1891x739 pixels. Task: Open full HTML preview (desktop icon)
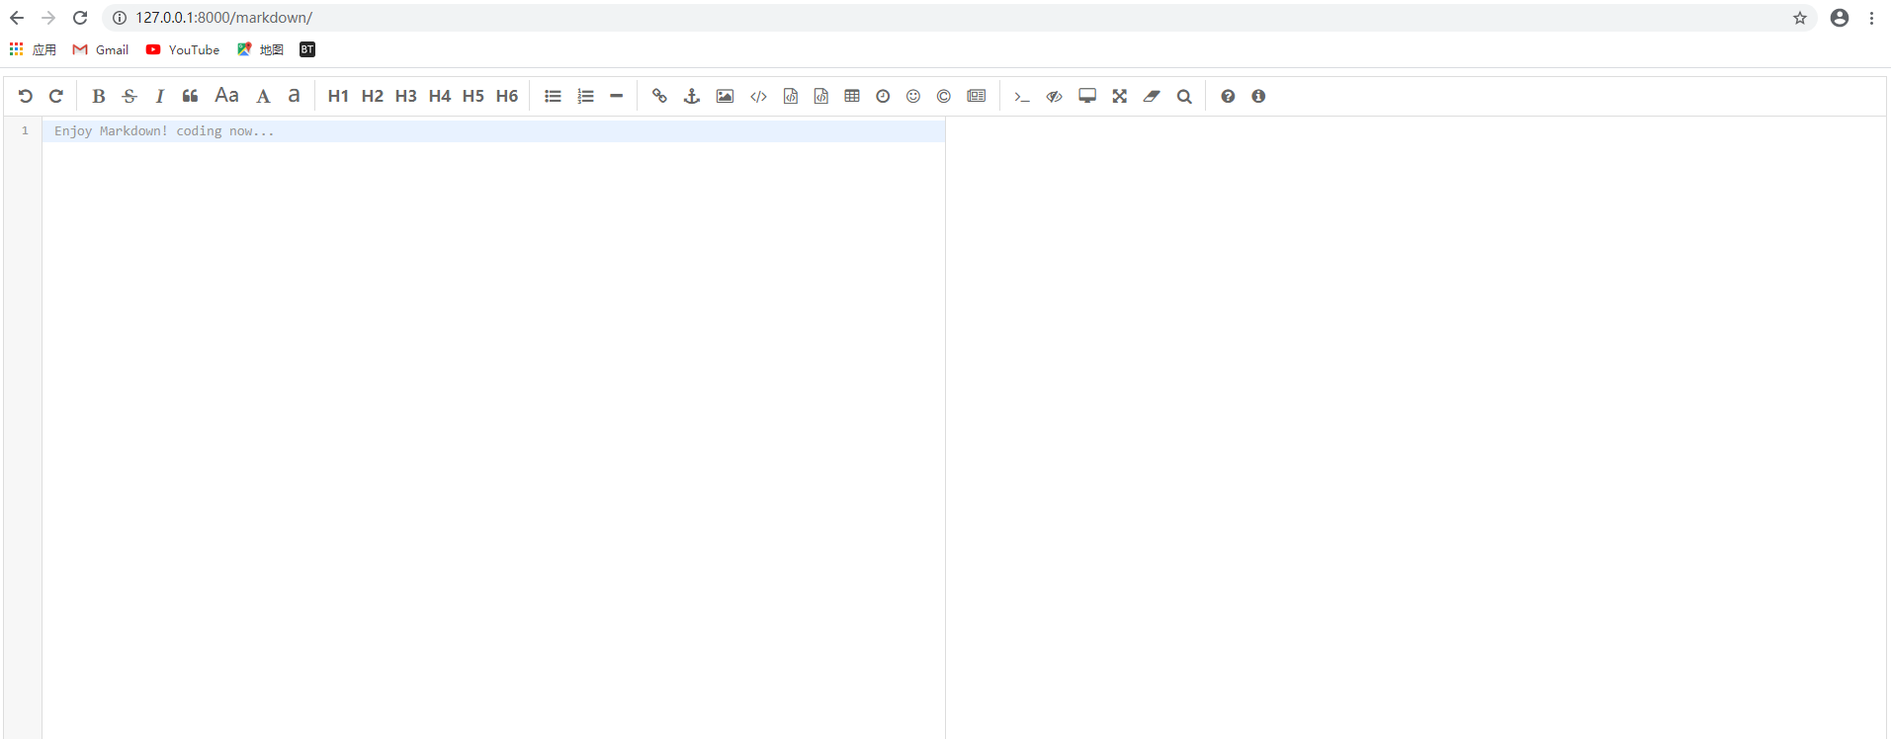click(1087, 96)
